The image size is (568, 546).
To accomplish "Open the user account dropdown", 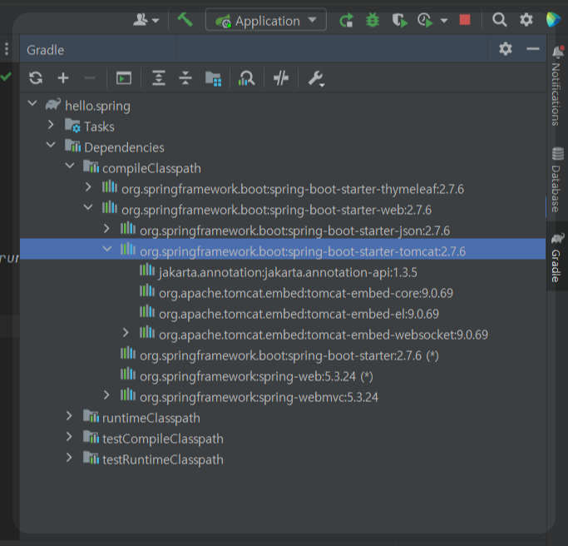I will (x=146, y=20).
